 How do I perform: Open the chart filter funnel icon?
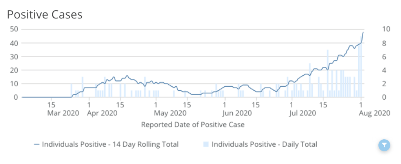(385, 145)
